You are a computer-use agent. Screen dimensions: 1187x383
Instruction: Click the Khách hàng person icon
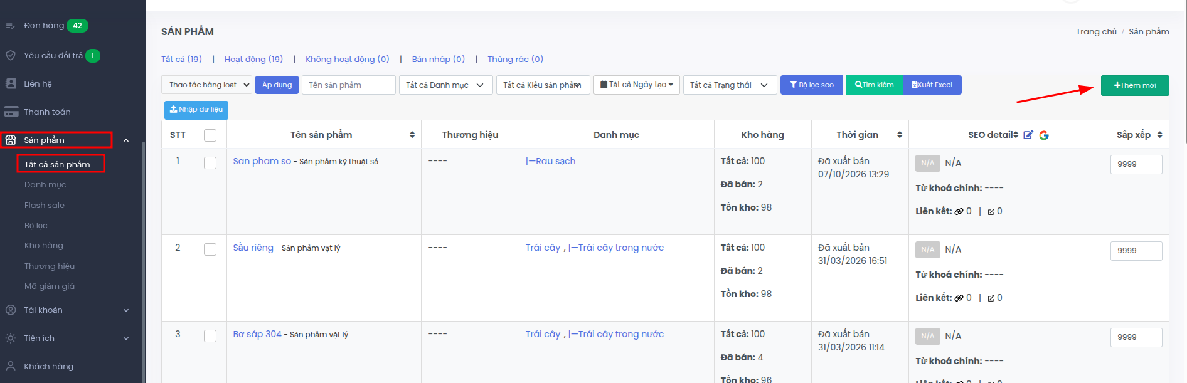coord(11,366)
